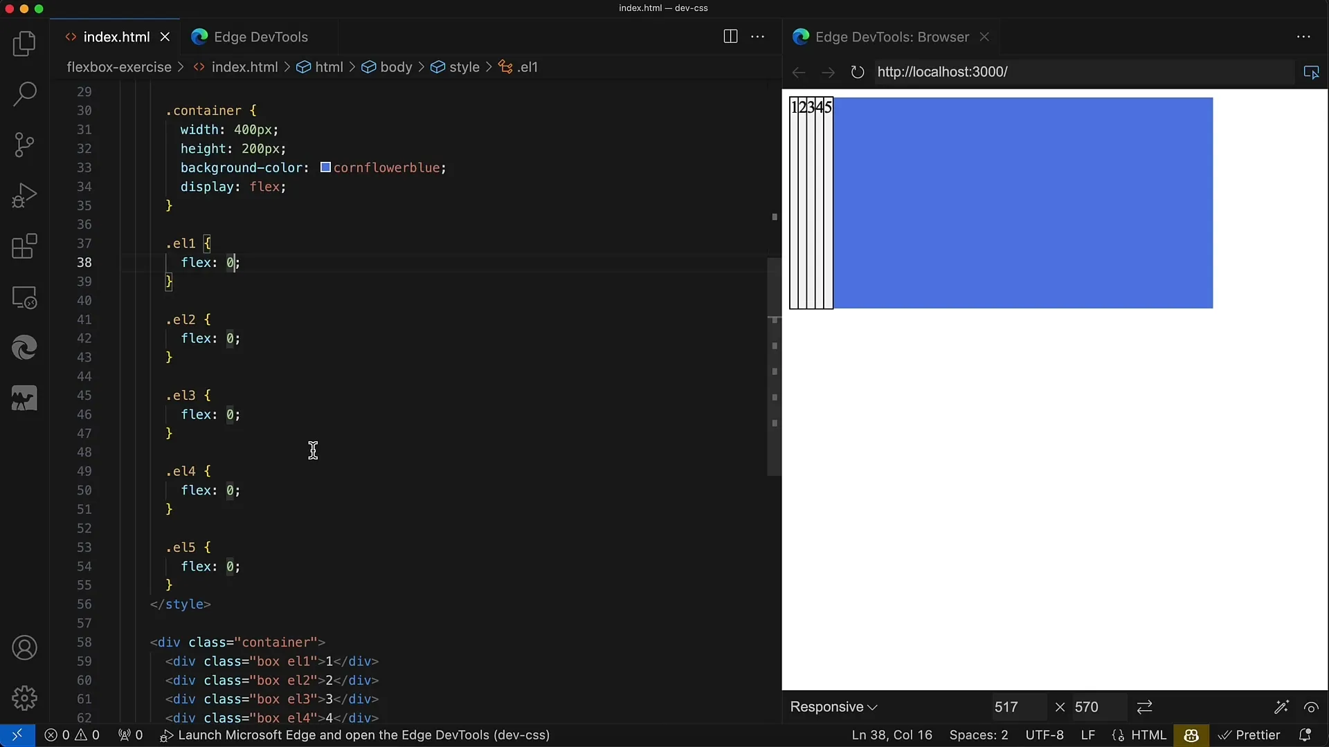The width and height of the screenshot is (1329, 747).
Task: Open the remote window indicator in status bar
Action: point(17,735)
